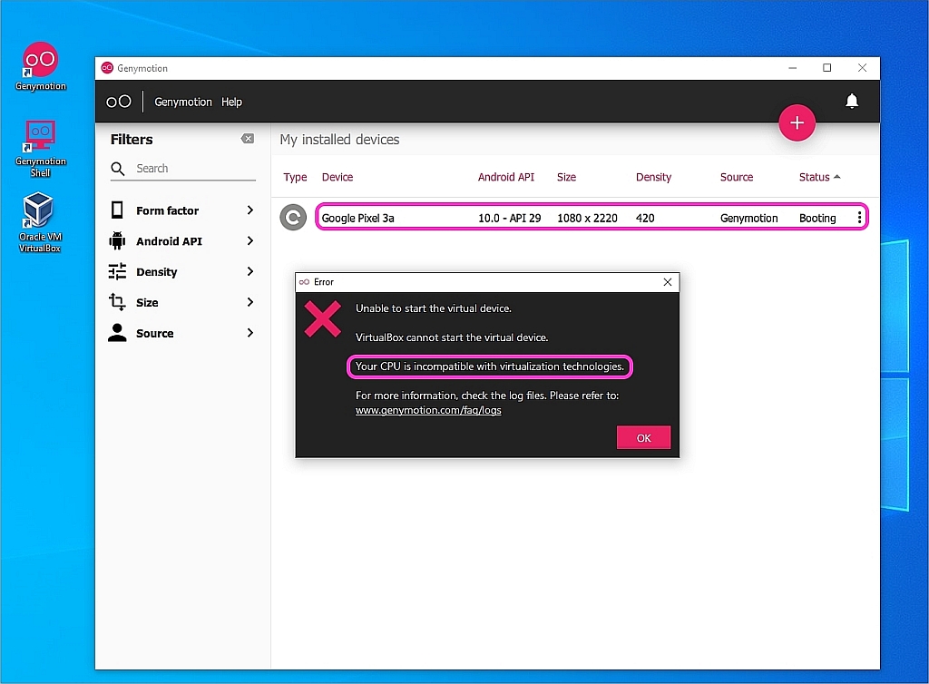The width and height of the screenshot is (929, 684).
Task: Click the '420' density cell
Action: pos(645,218)
